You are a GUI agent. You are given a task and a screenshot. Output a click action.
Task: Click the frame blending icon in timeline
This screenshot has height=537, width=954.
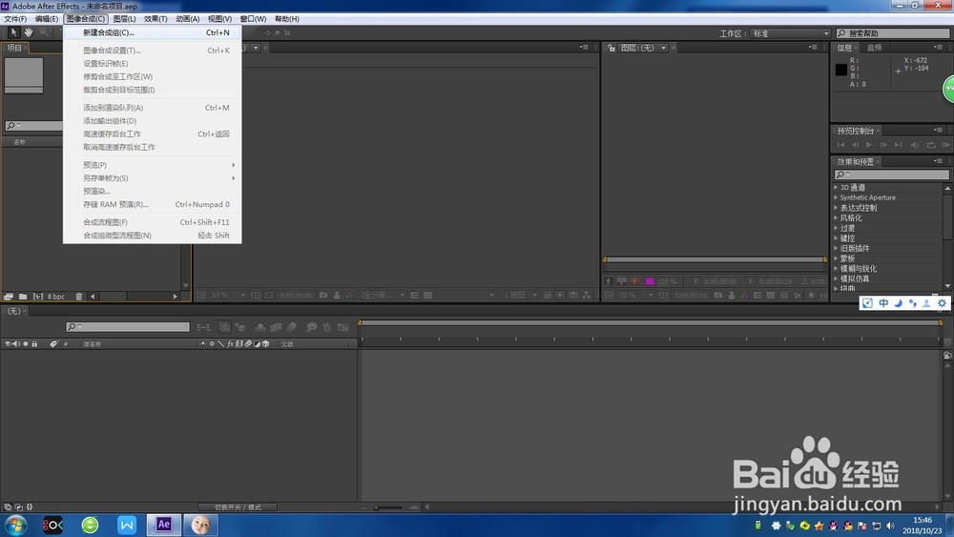[x=276, y=327]
